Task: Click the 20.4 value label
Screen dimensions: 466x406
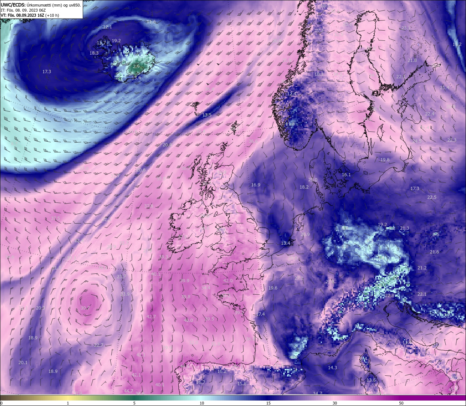Action: tap(167, 145)
